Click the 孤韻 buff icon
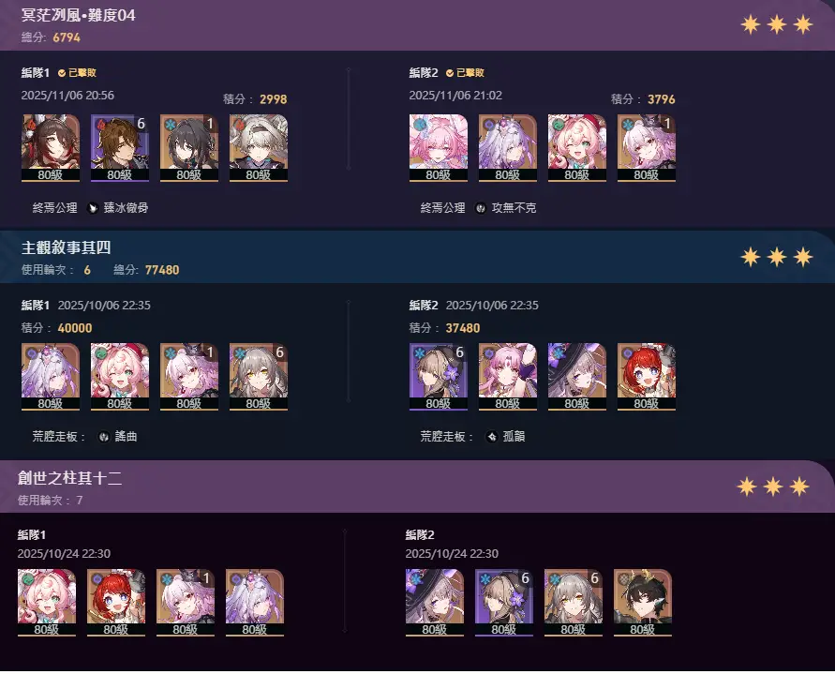835x674 pixels. 491,437
